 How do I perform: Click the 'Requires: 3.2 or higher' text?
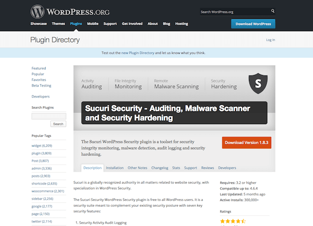coord(238,183)
